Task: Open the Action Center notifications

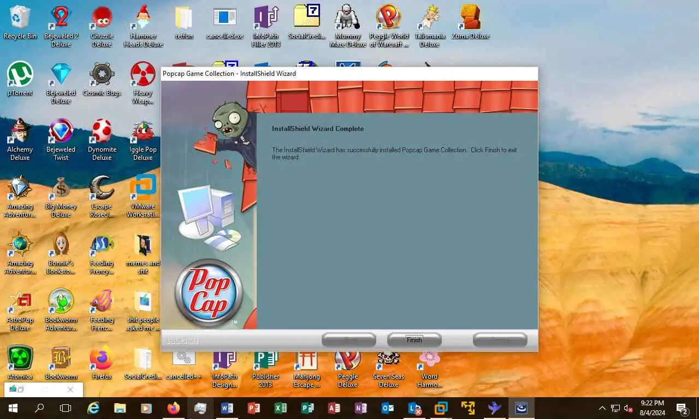Action: point(683,408)
